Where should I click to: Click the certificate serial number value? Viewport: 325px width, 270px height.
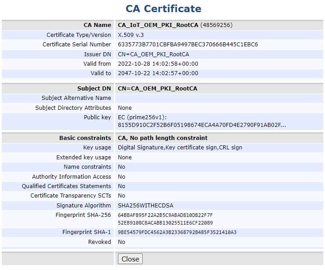[187, 45]
